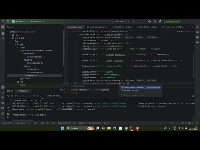Screen dimensions: 200x150
Task: Switch to ClienteApiClient.java tab
Action: pyautogui.click(x=147, y=27)
